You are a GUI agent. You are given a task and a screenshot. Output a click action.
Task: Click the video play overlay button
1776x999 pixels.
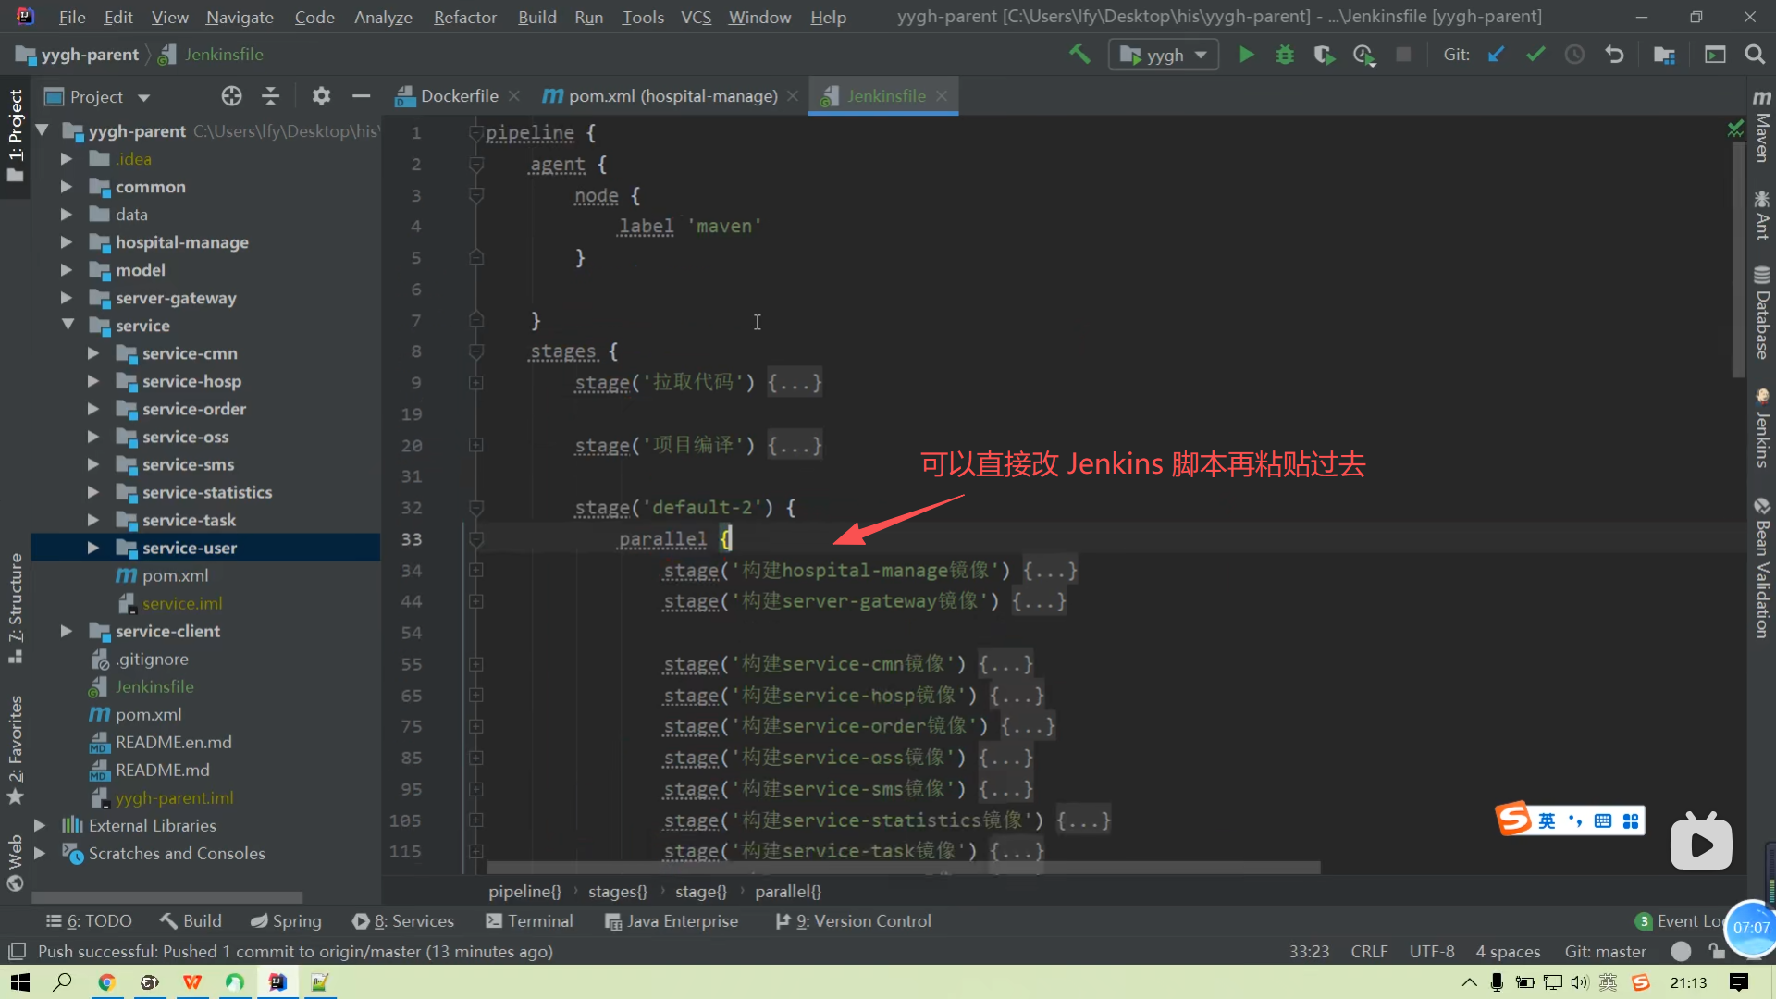coord(1701,844)
